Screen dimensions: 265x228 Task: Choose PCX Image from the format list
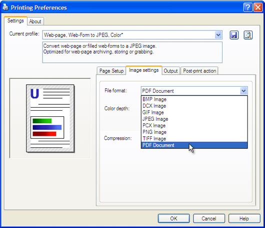194,125
